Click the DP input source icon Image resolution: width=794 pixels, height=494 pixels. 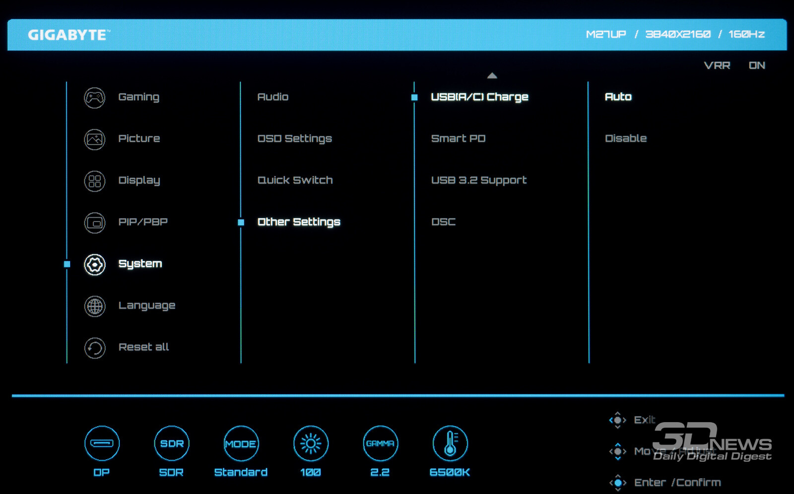coord(102,443)
